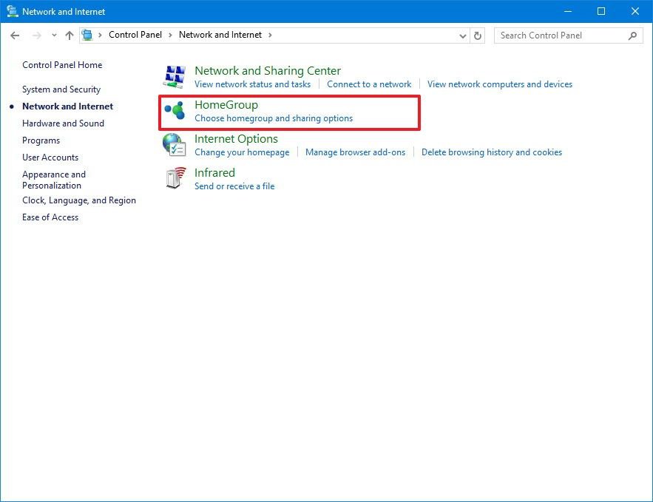Refresh the Control Panel address bar
The image size is (653, 502).
[x=478, y=35]
